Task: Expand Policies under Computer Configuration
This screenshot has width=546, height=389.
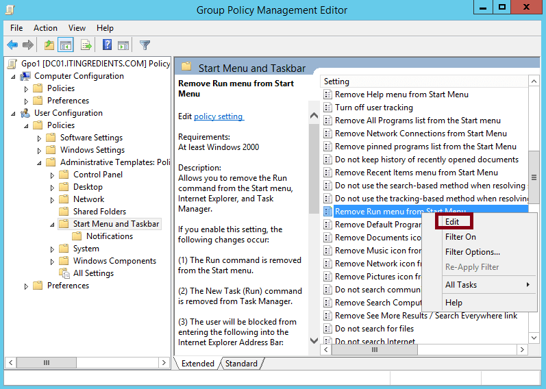Action: pyautogui.click(x=26, y=89)
